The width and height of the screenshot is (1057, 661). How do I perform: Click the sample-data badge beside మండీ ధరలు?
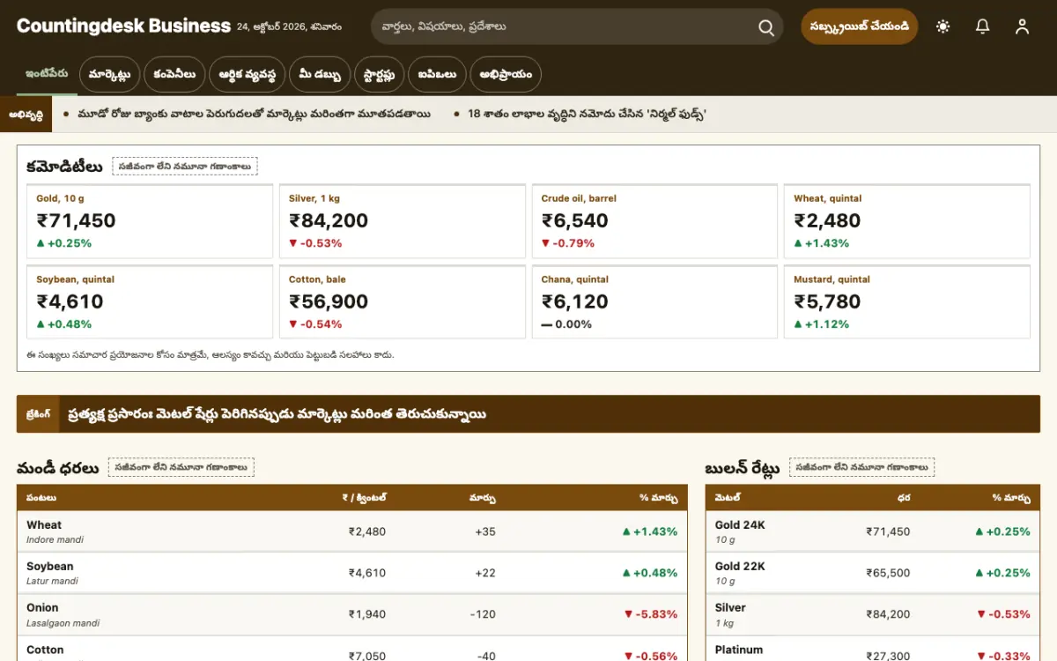[x=181, y=467]
